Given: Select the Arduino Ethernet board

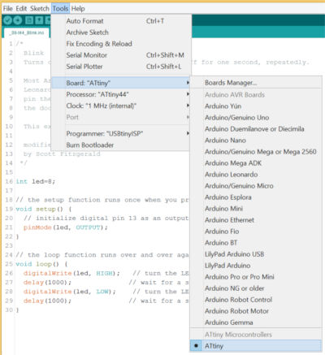Looking at the screenshot, I should [x=256, y=220].
